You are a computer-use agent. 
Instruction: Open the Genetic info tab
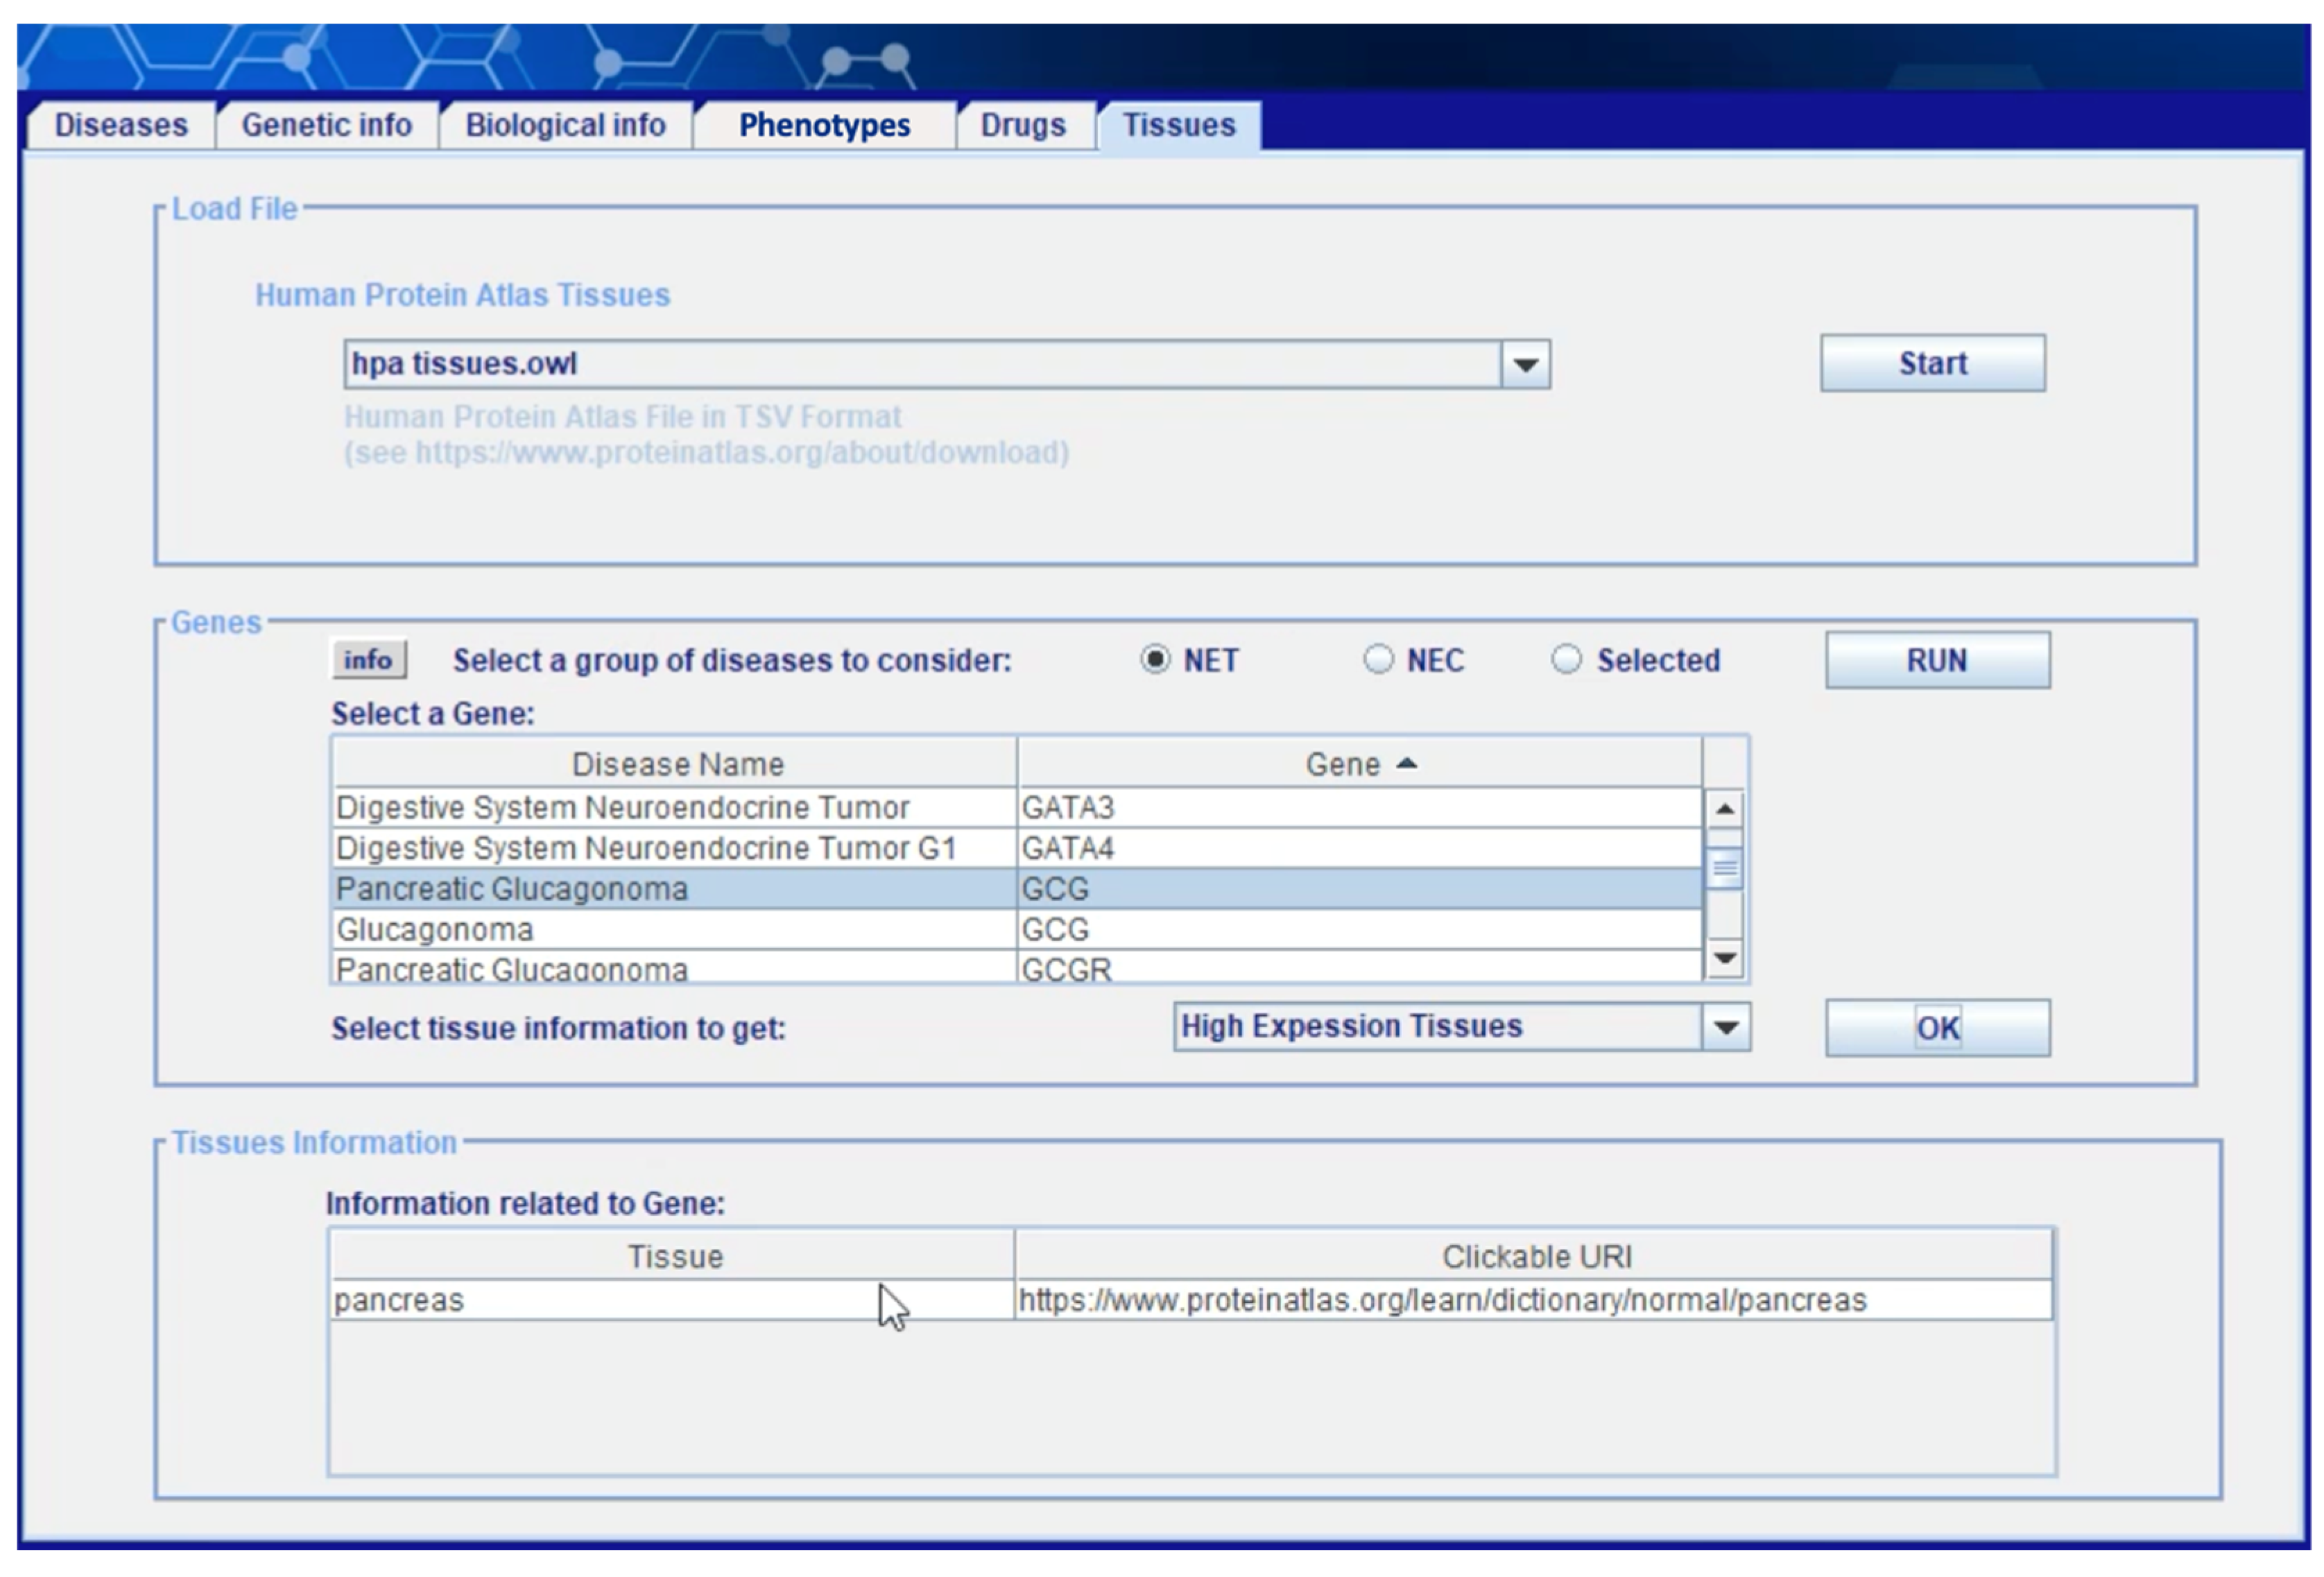[x=326, y=125]
